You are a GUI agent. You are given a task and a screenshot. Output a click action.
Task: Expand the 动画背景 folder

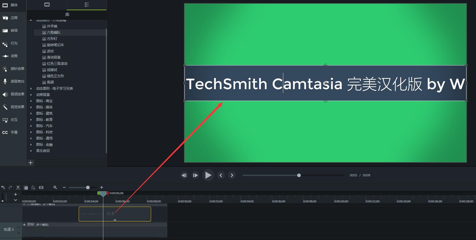[x=31, y=95]
